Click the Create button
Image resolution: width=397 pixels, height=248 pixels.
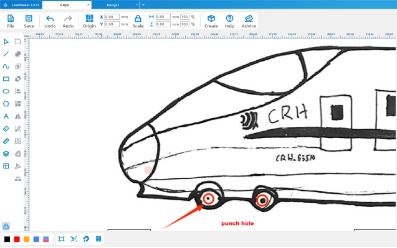click(211, 21)
